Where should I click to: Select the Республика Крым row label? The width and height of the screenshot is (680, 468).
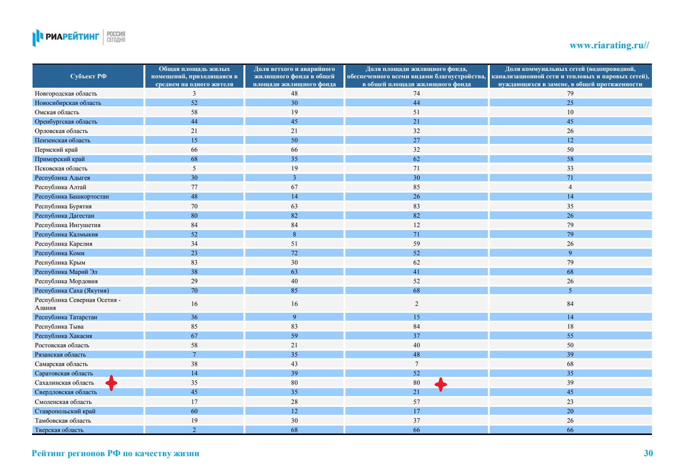60,263
